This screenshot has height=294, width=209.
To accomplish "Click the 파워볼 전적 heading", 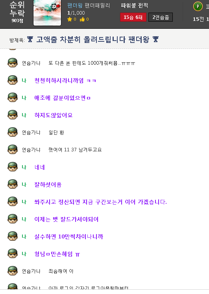I will click(x=134, y=6).
